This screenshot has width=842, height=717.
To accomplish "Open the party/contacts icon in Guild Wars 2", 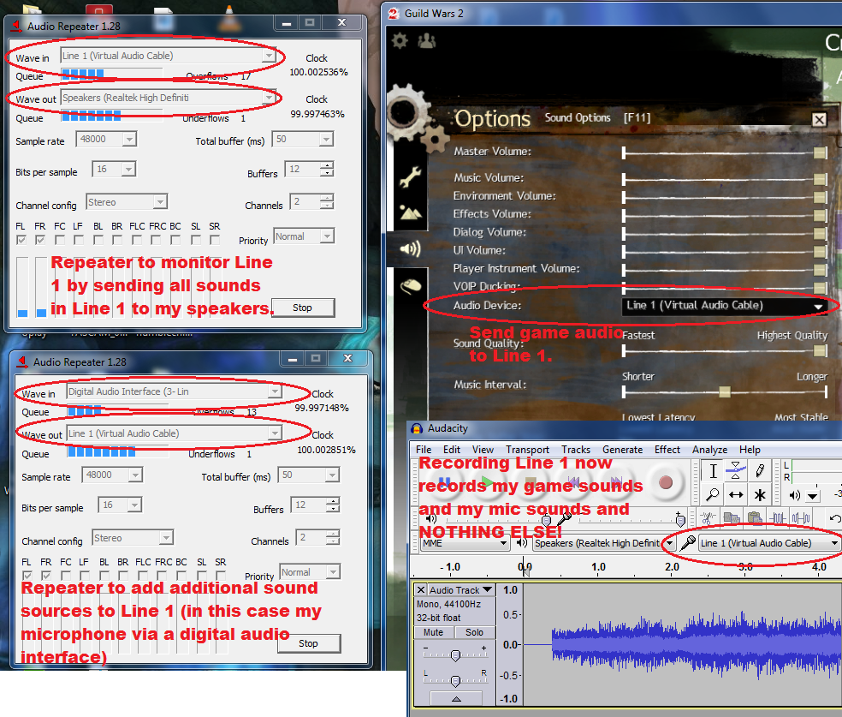I will [428, 40].
